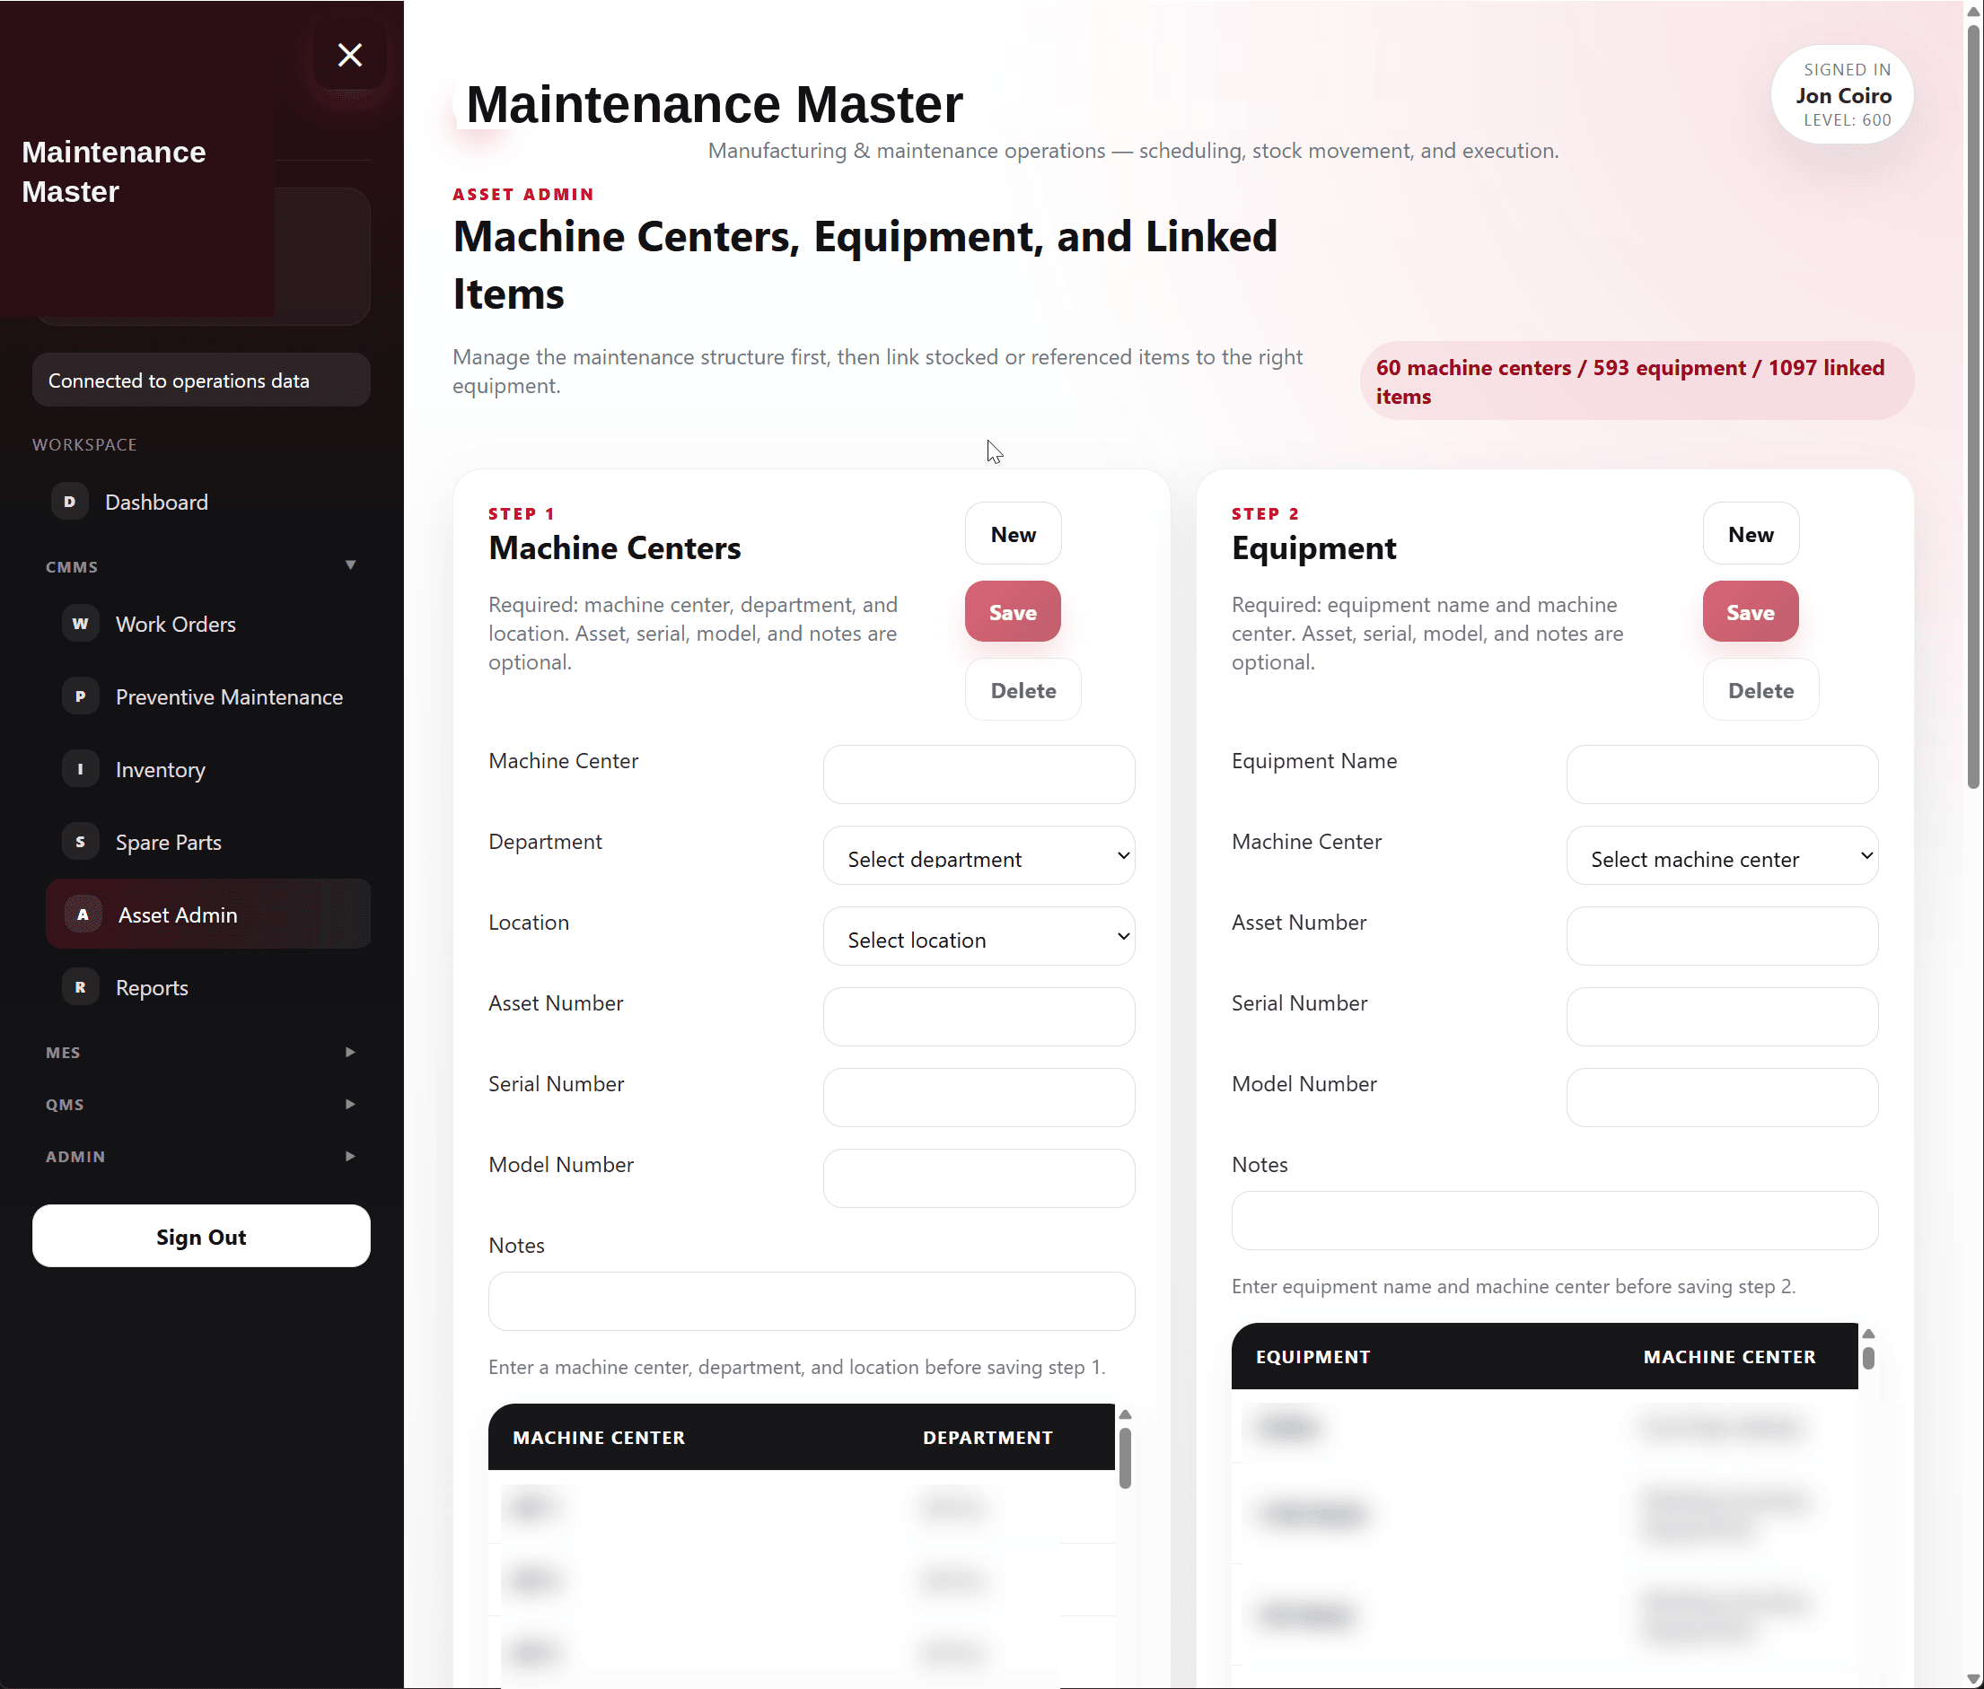Focus Step 1 Serial Number field
Screen dimensions: 1984x1689
[x=979, y=1098]
